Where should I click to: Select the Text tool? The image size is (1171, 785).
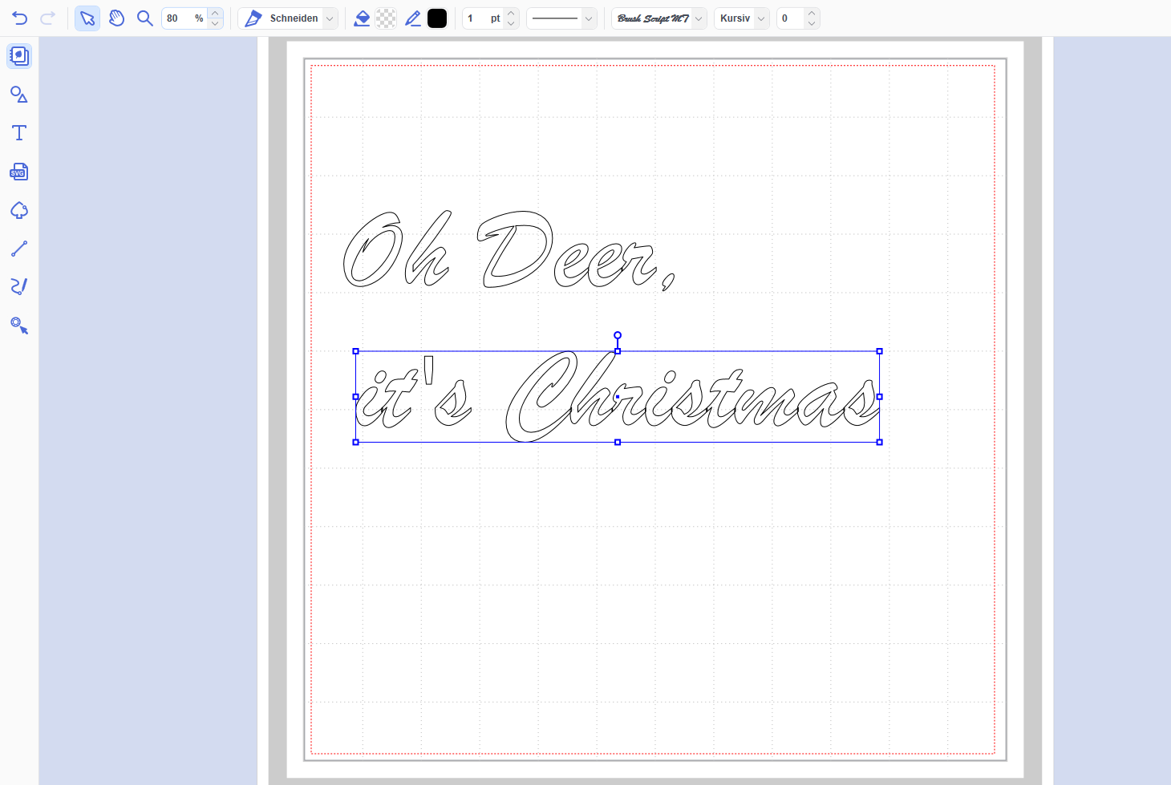tap(19, 133)
